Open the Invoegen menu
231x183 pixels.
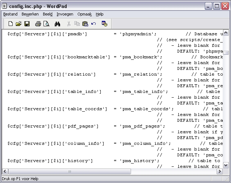[x=65, y=14]
